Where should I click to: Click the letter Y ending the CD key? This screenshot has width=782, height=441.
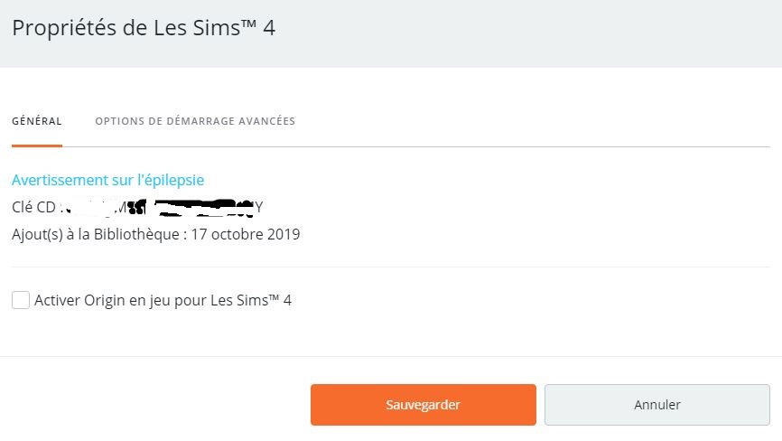pyautogui.click(x=258, y=207)
